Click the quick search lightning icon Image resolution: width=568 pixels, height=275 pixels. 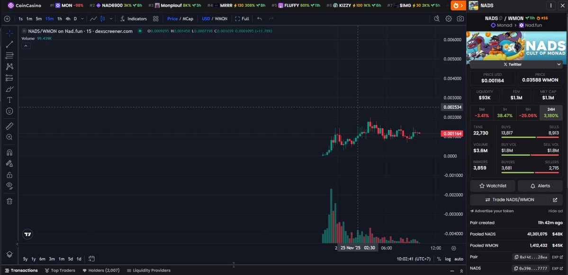437,19
